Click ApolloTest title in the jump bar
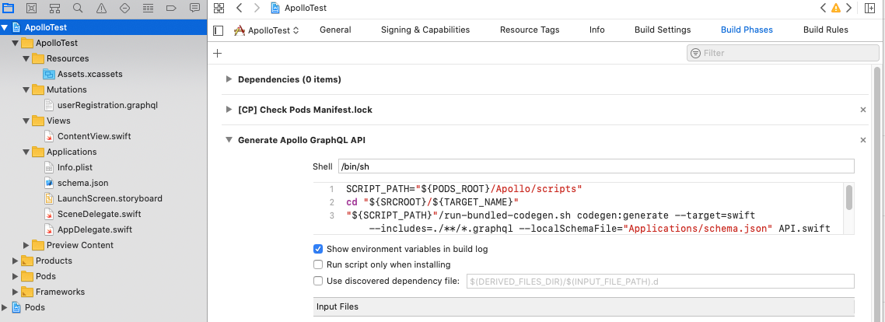885x322 pixels. click(306, 8)
